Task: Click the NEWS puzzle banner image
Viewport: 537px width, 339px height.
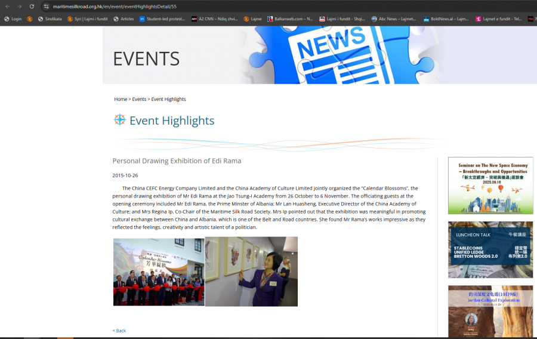Action: 342,56
